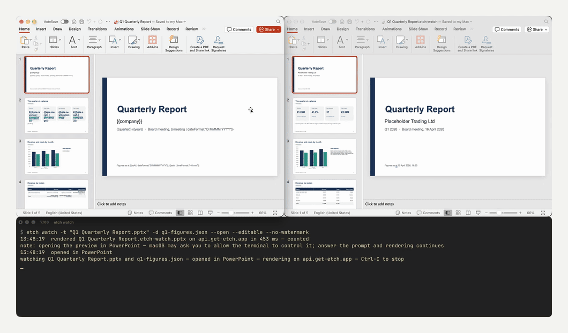Click the search magnifier in left window
The width and height of the screenshot is (568, 333).
278,22
